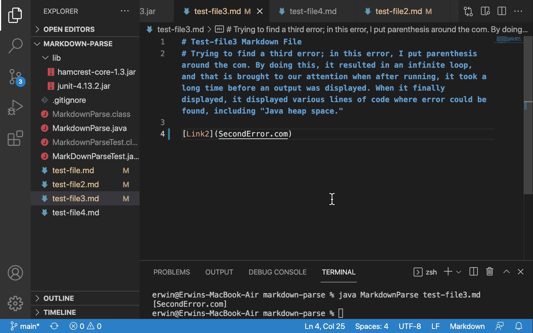Open the DEBUG CONSOLE panel tab
The image size is (533, 333).
pos(278,272)
